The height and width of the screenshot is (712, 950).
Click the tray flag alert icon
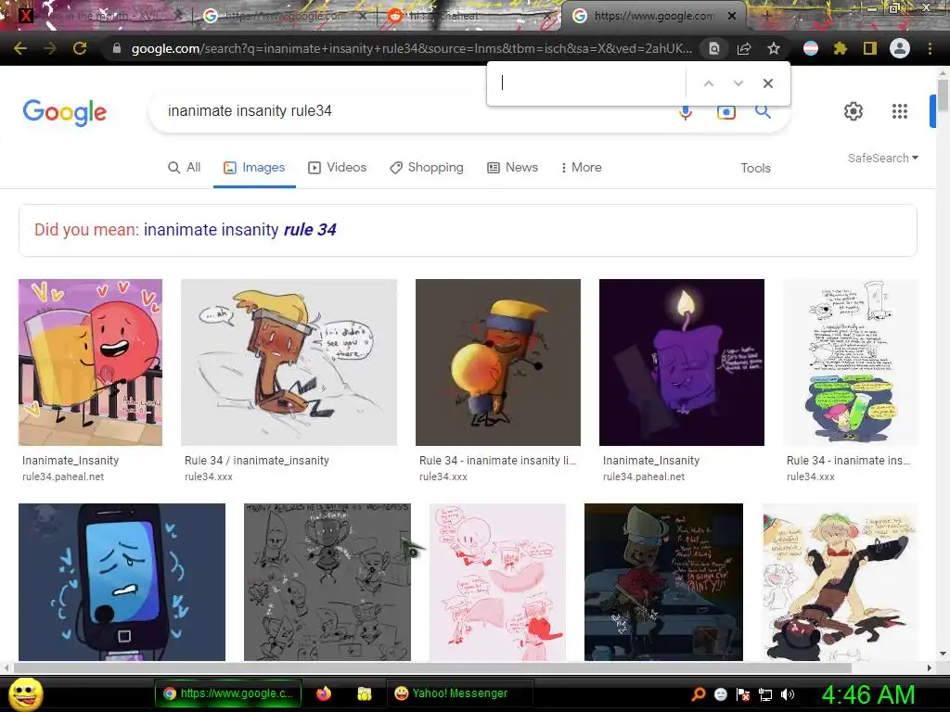pyautogui.click(x=743, y=694)
